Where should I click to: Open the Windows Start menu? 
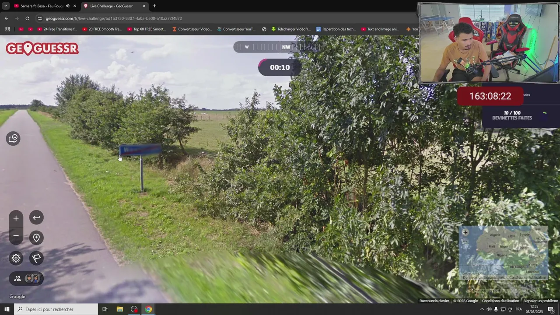7,309
